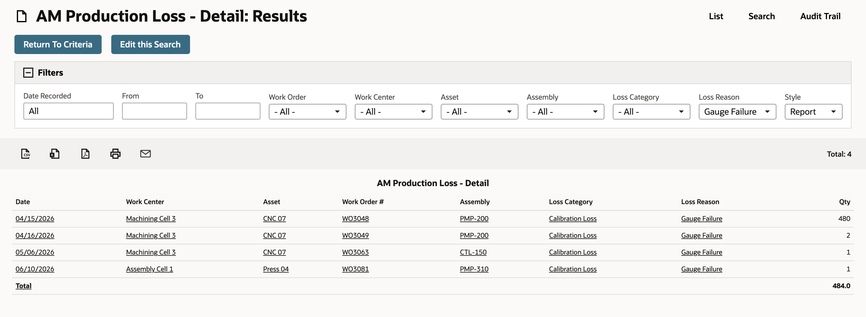Open the Asset filter dropdown

coord(479,112)
